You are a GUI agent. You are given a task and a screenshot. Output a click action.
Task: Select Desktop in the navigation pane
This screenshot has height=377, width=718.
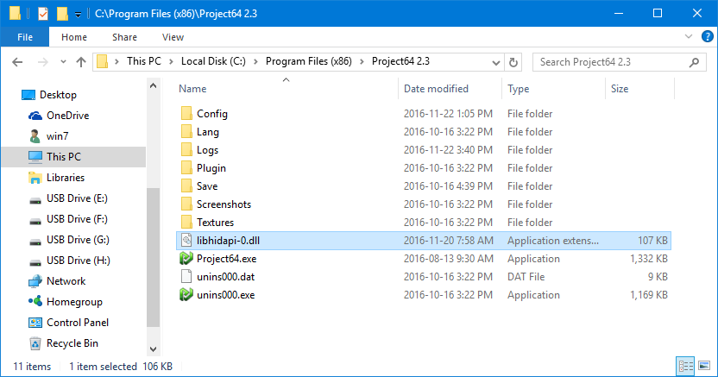pos(58,95)
